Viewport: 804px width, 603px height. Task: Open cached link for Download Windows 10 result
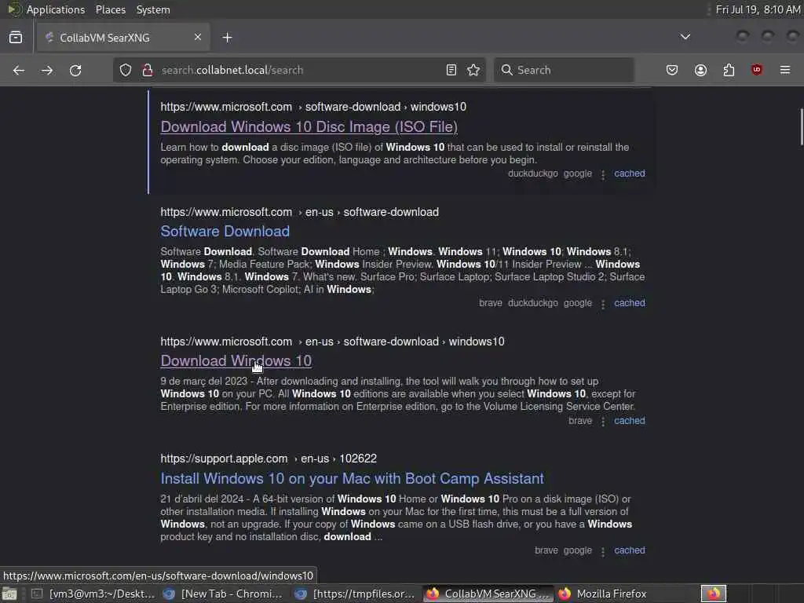(x=630, y=421)
